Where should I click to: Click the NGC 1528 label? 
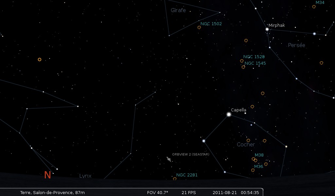point(254,57)
